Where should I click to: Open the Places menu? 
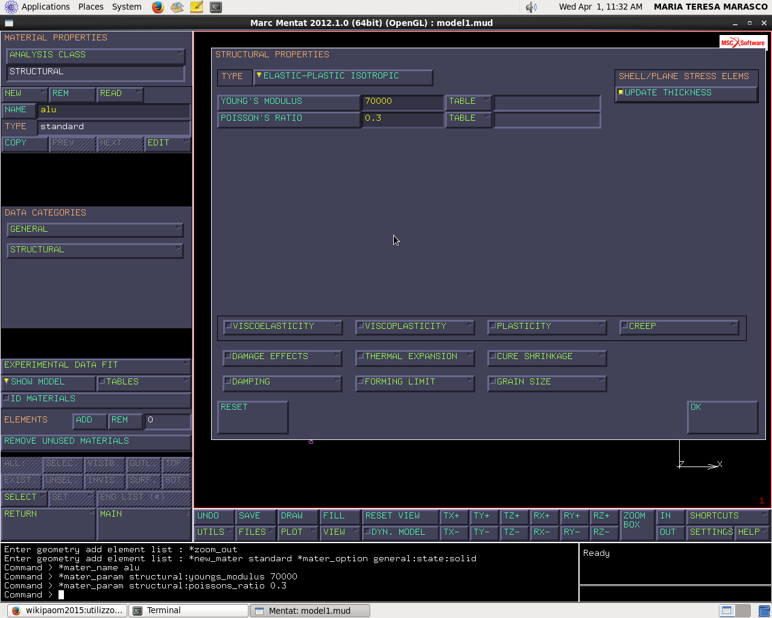90,7
